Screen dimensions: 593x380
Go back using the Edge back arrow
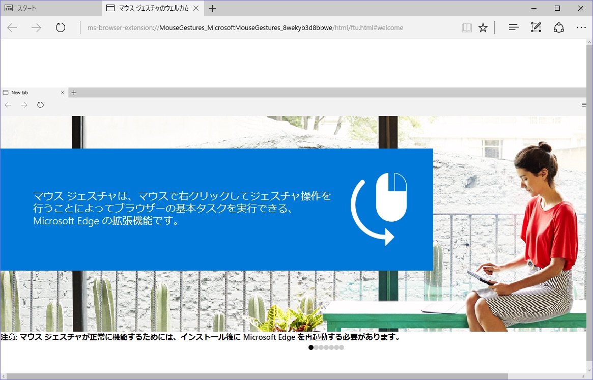[x=12, y=27]
